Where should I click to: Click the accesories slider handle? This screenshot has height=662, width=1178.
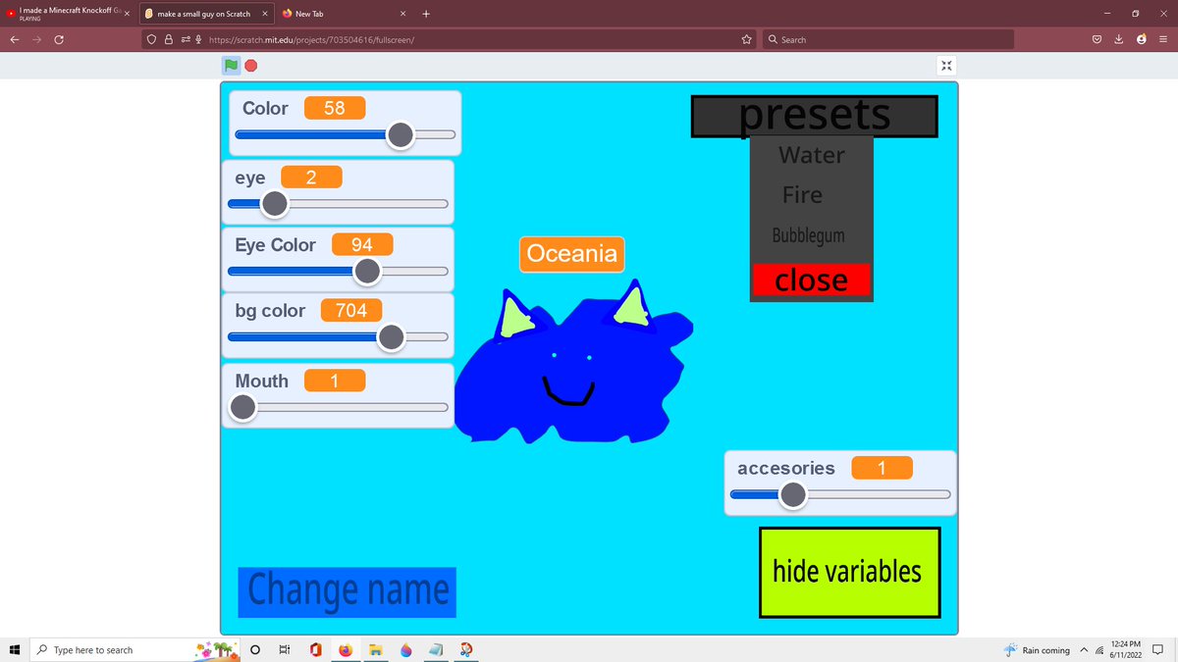click(x=792, y=495)
